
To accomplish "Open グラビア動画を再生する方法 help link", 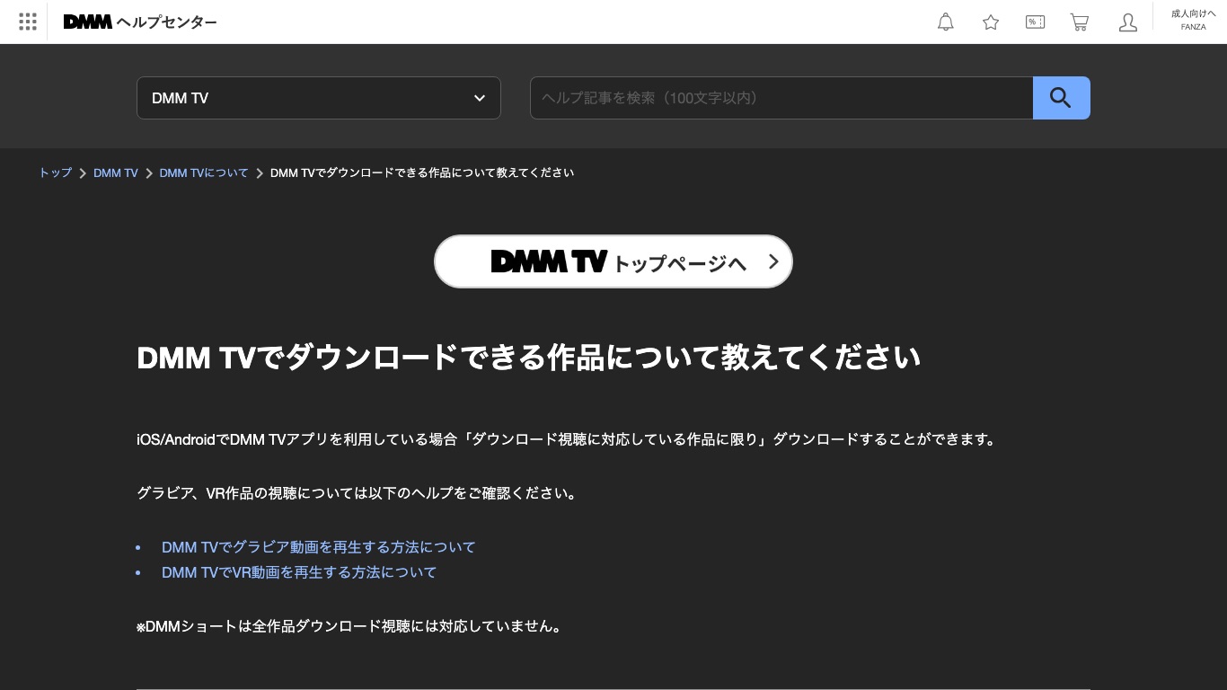I will pos(319,547).
